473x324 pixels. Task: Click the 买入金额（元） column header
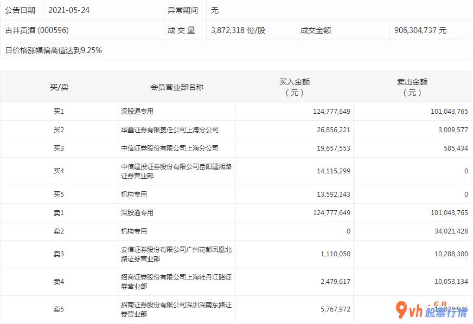pyautogui.click(x=295, y=87)
